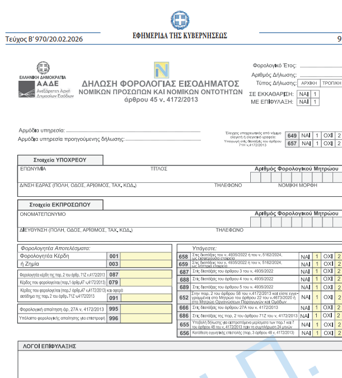The height and width of the screenshot is (378, 342).
Task: Tick ΝΑΙ box for ΜΕ ΕΠΙΦΥΛΑΞΗ
Action: pos(315,102)
